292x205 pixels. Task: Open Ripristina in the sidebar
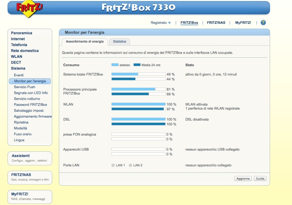21,122
